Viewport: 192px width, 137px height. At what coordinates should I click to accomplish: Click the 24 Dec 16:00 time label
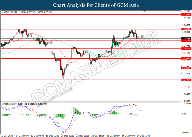click(x=143, y=136)
